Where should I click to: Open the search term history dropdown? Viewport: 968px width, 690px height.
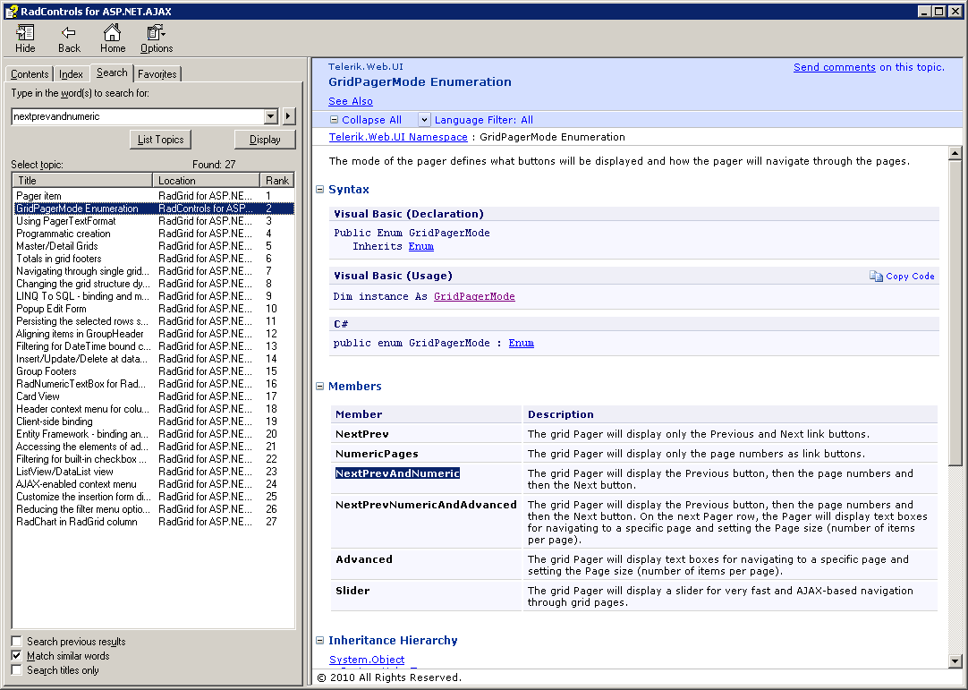pyautogui.click(x=270, y=116)
